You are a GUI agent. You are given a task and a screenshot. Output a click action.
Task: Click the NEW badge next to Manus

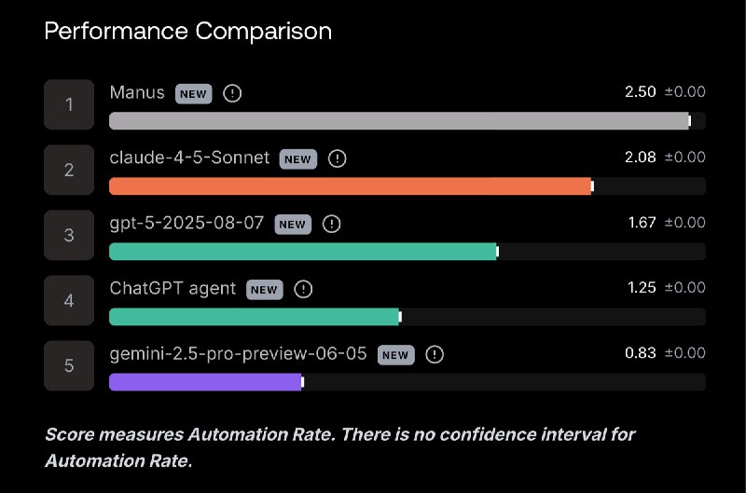(x=193, y=93)
